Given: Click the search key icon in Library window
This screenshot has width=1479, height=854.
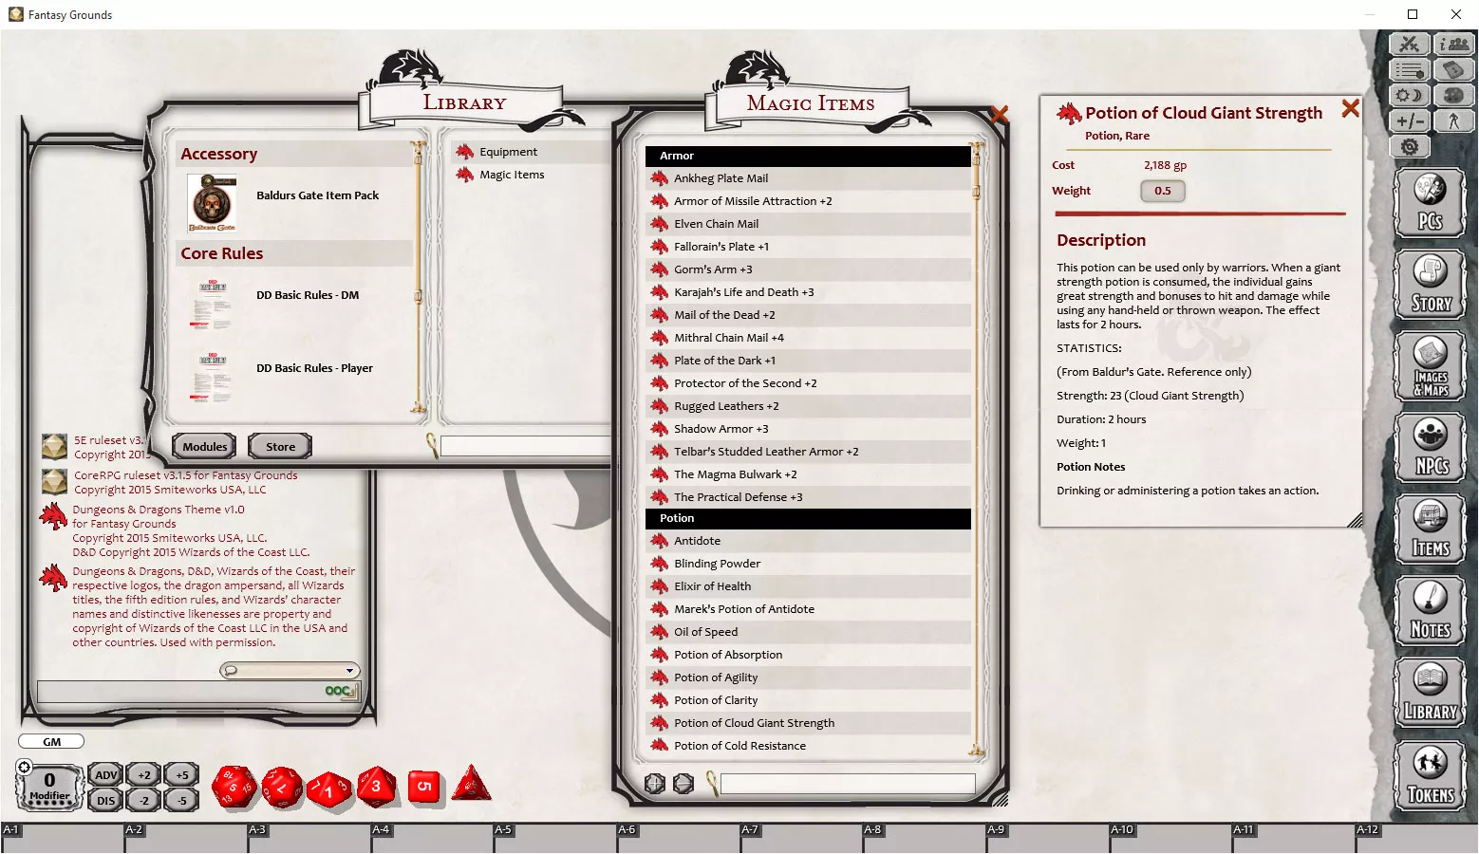Looking at the screenshot, I should 432,446.
